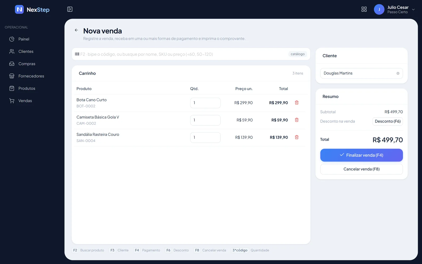The height and width of the screenshot is (264, 422).
Task: Click the F8 Cancelar venda shortcut hint
Action: click(210, 250)
